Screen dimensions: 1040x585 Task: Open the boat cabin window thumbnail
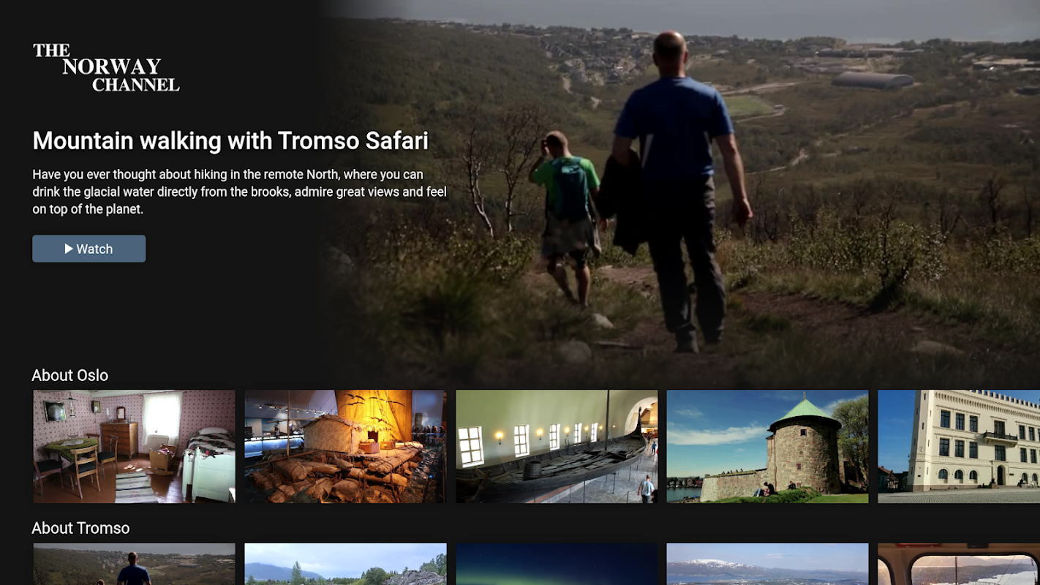[x=959, y=564]
